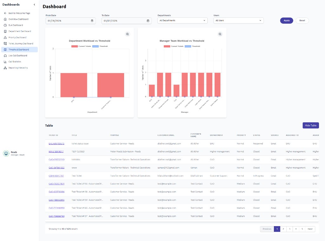Click the Apply filter button
Viewport: 325px width, 241px height.
(287, 21)
